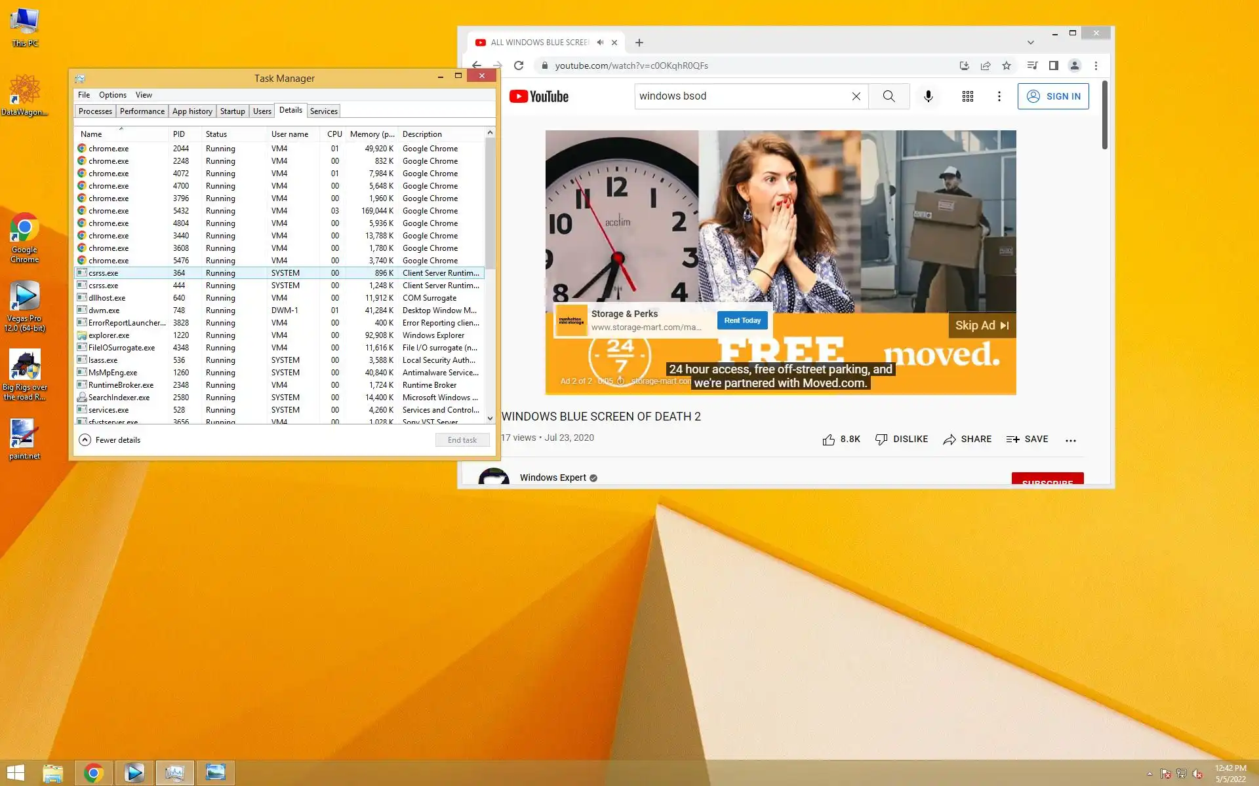Click the share page icon in address bar
Screen dimensions: 1259x786
(x=985, y=65)
